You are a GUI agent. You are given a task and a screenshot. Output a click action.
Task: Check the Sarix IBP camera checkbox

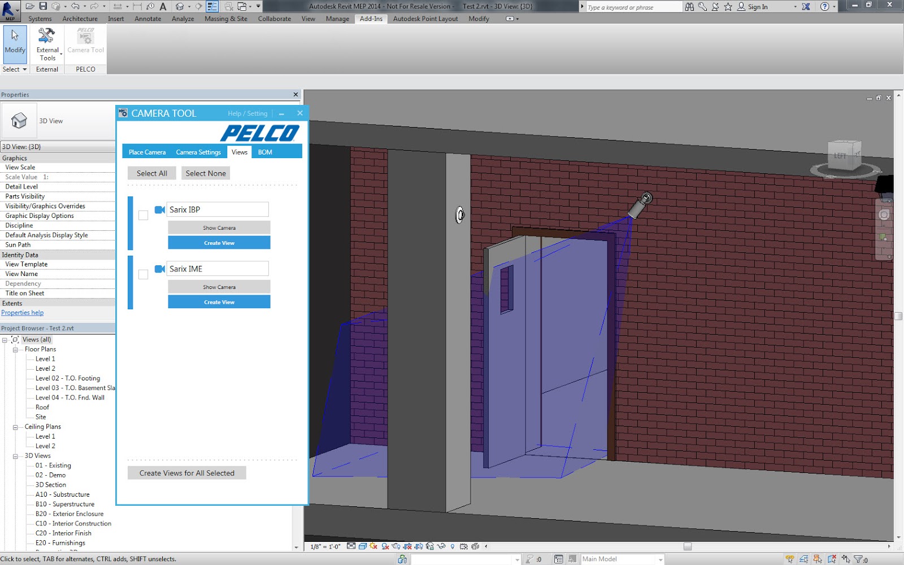pyautogui.click(x=143, y=215)
